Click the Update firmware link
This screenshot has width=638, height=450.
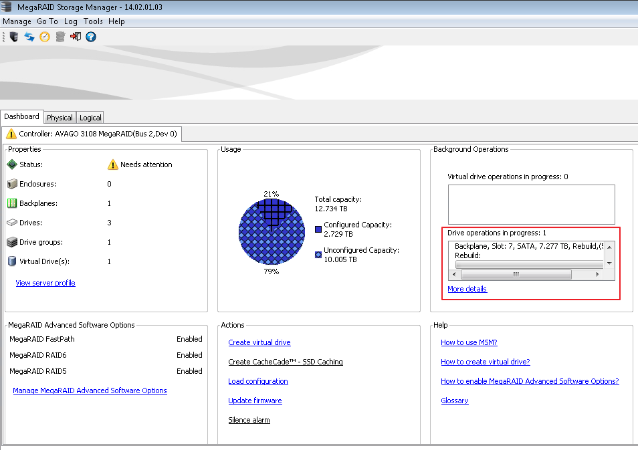(255, 401)
